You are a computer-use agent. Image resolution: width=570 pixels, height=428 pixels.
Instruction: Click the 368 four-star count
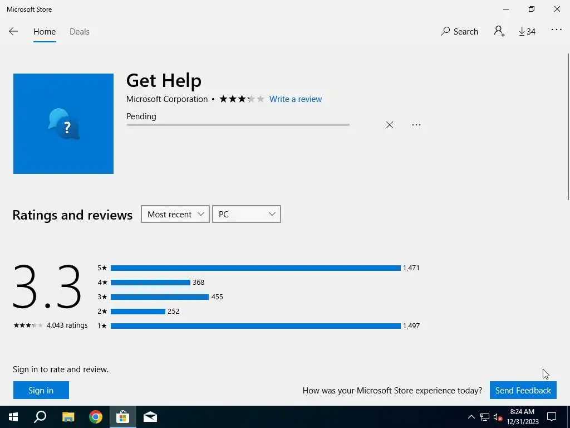point(199,283)
